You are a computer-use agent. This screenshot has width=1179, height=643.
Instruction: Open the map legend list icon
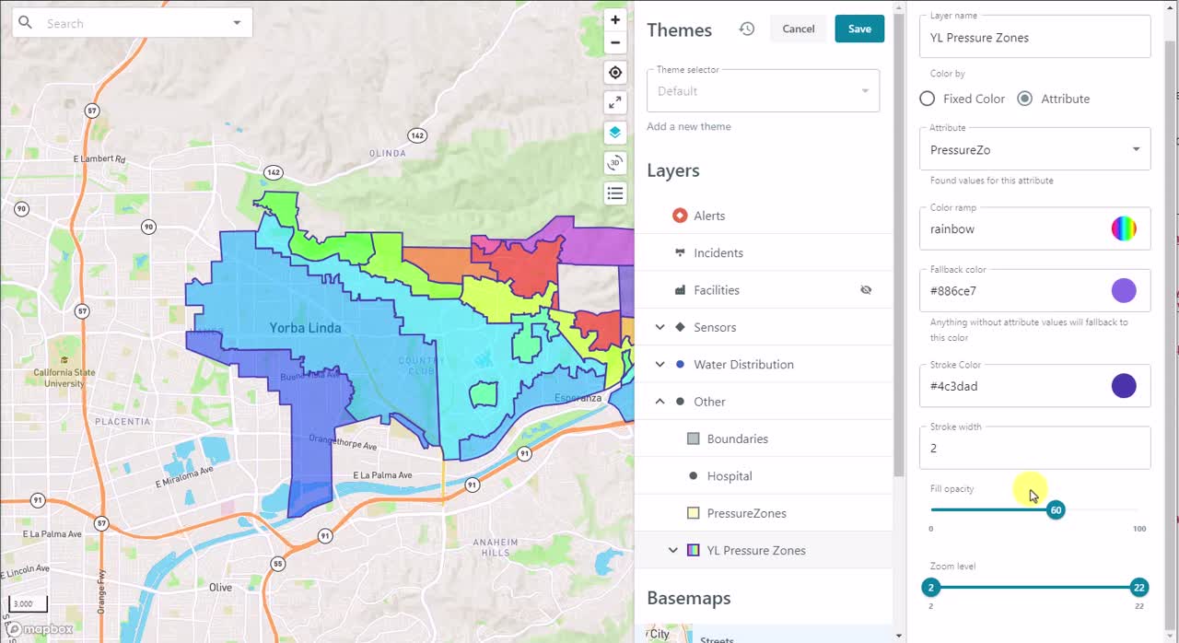tap(615, 193)
